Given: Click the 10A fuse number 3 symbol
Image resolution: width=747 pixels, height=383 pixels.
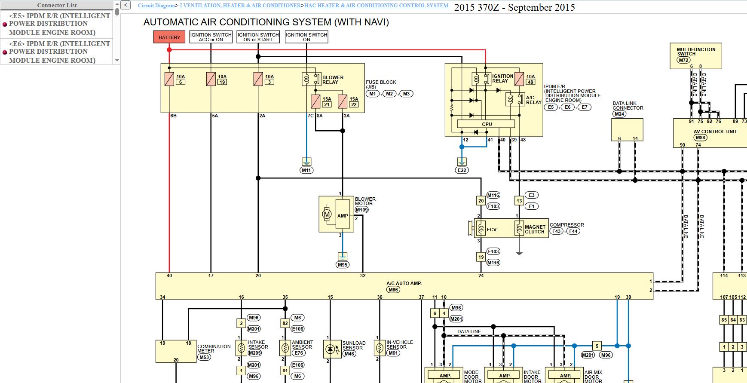Looking at the screenshot, I should point(258,79).
